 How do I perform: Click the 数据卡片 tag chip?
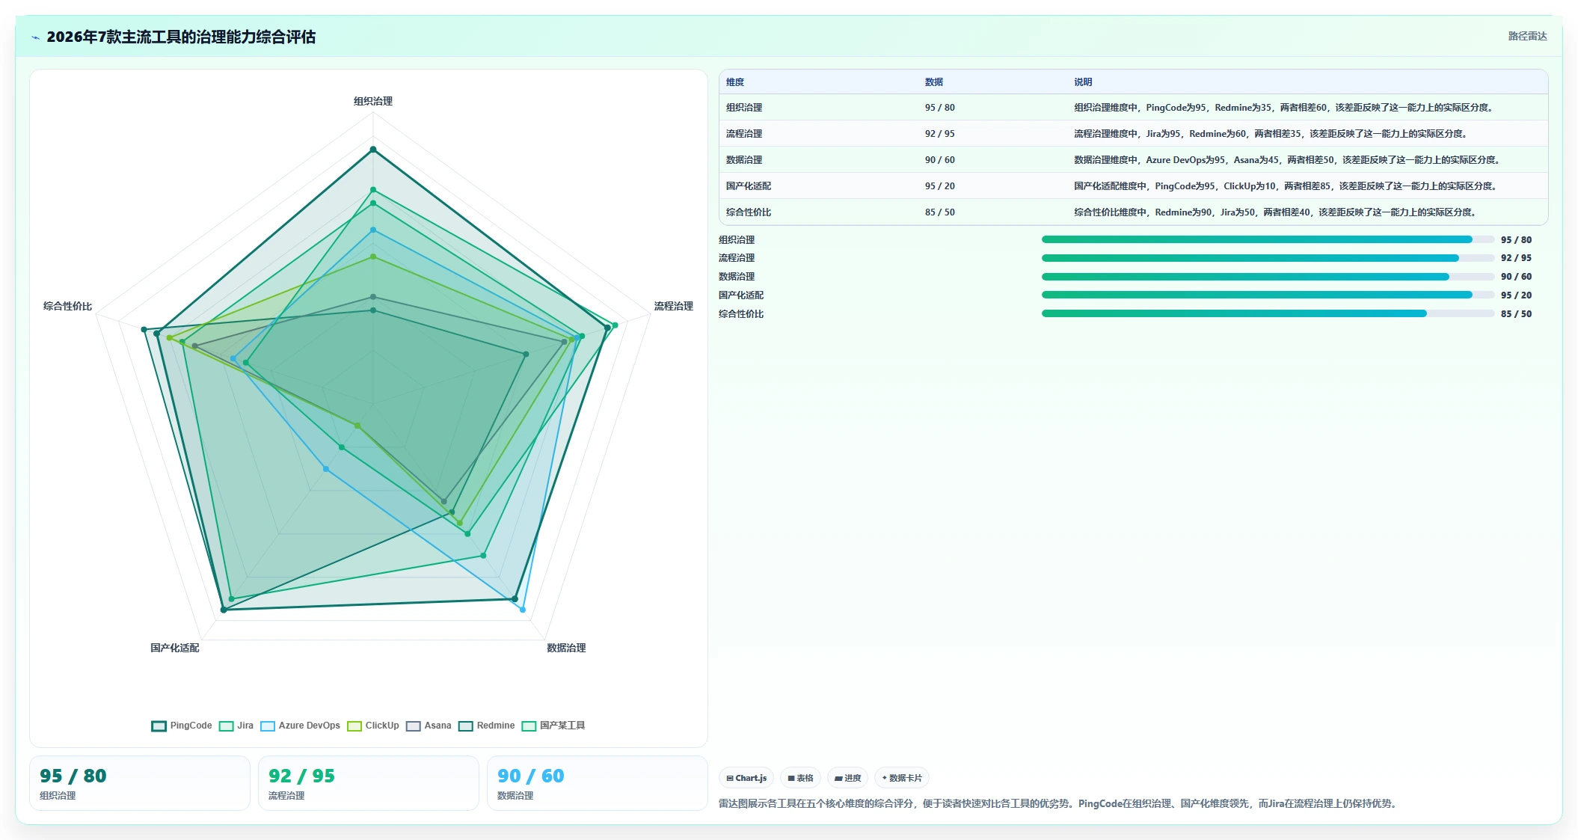click(x=902, y=778)
